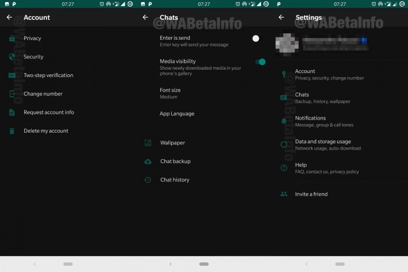408x272 pixels.
Task: Tap the home pill on Chats screen
Action: pyautogui.click(x=204, y=264)
